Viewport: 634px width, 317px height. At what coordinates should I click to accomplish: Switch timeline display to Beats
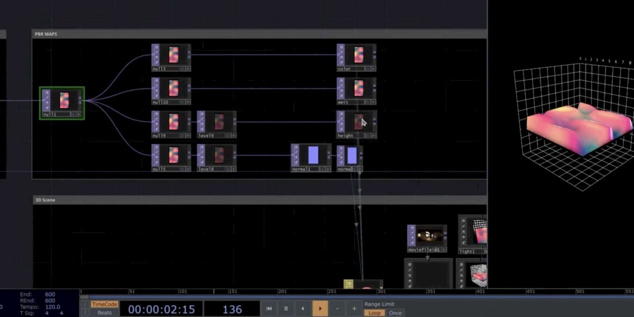tap(105, 313)
